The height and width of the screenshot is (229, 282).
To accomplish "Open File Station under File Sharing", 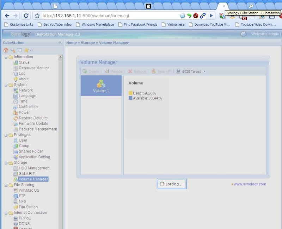I will point(28,207).
